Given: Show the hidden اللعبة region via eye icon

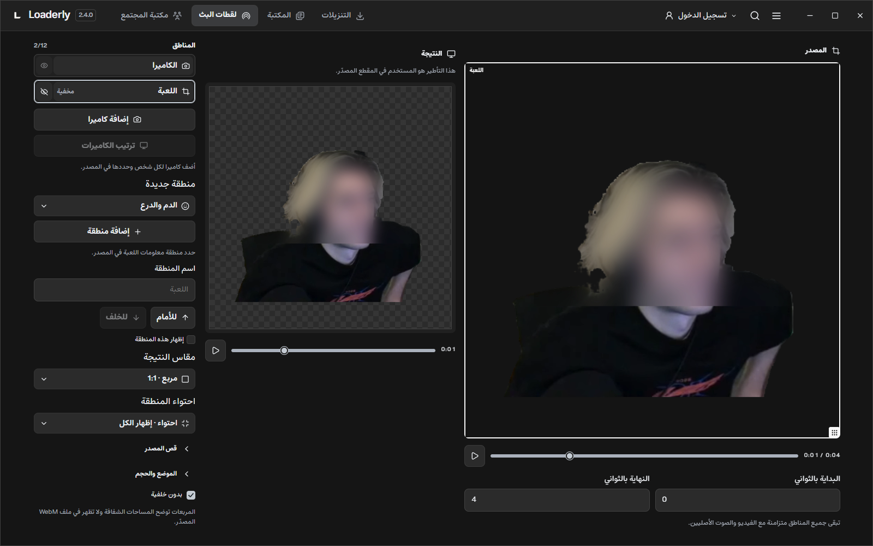Looking at the screenshot, I should click(x=44, y=92).
